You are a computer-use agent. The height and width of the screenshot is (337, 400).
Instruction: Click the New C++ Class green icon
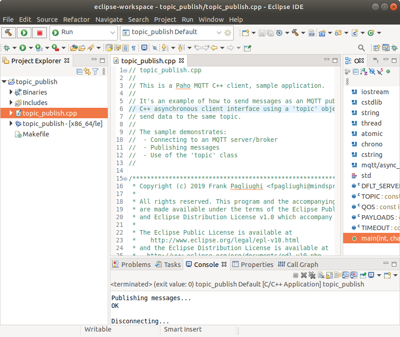pos(371,33)
